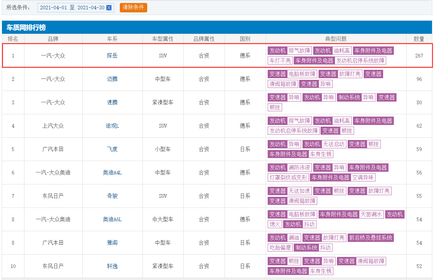Select 途观L's 发动机启停系统故障 problem tag
434x280 pixels.
click(294, 131)
